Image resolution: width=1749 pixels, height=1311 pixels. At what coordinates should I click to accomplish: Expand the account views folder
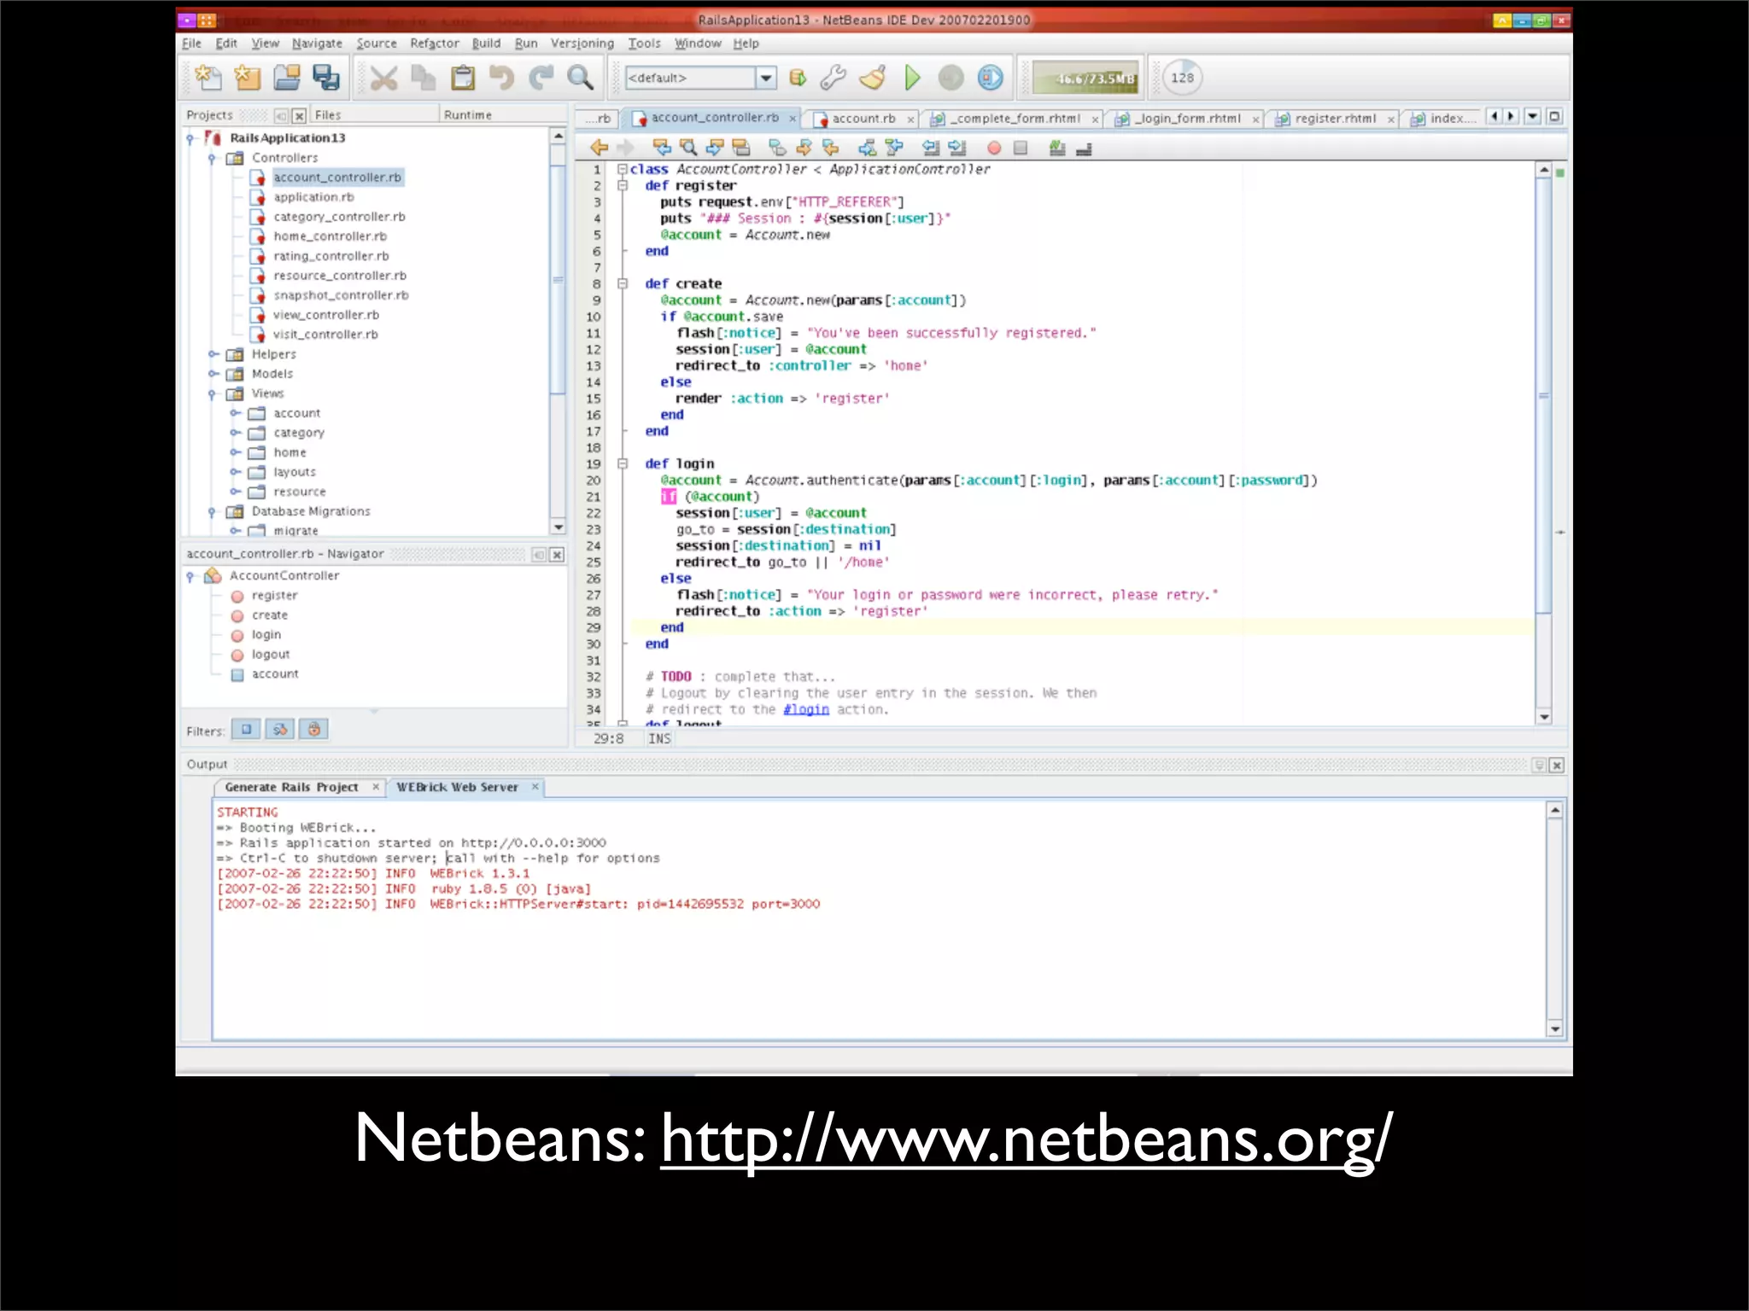pyautogui.click(x=235, y=413)
